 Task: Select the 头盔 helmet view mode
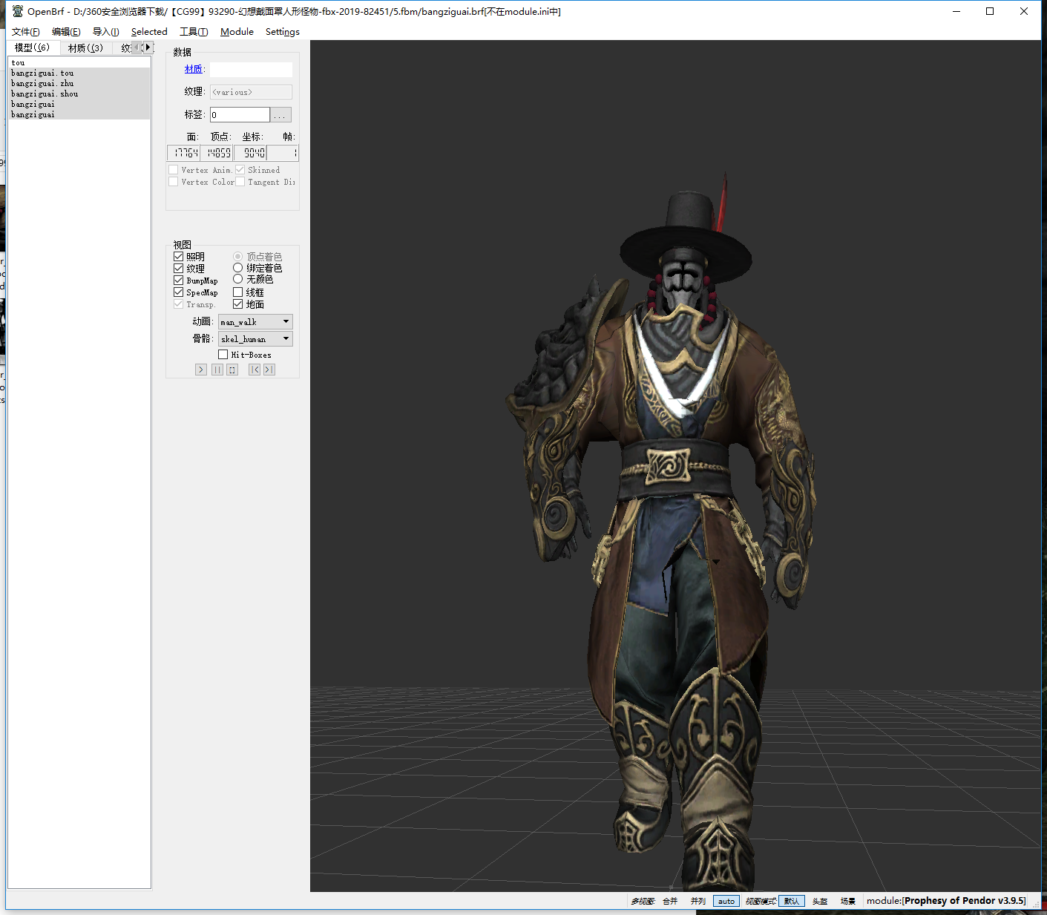[820, 901]
